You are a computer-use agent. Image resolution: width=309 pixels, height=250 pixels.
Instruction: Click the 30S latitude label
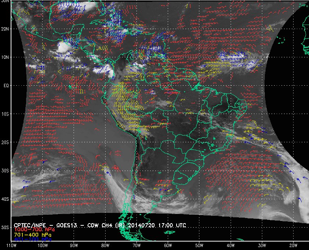[5, 171]
